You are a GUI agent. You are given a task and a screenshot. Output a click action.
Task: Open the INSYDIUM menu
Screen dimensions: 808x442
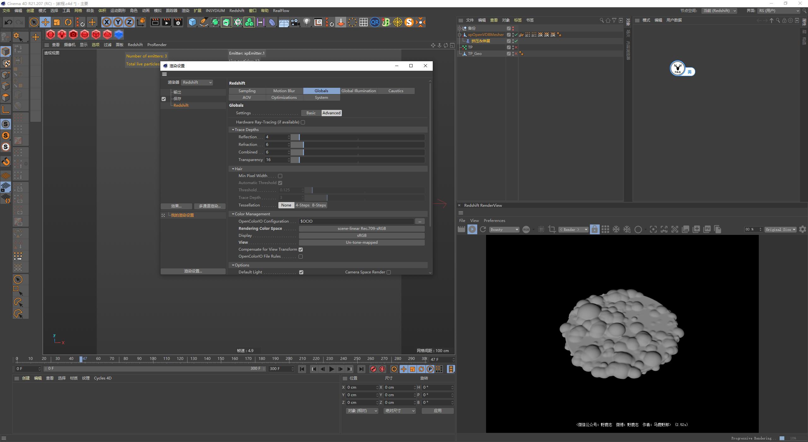[215, 10]
